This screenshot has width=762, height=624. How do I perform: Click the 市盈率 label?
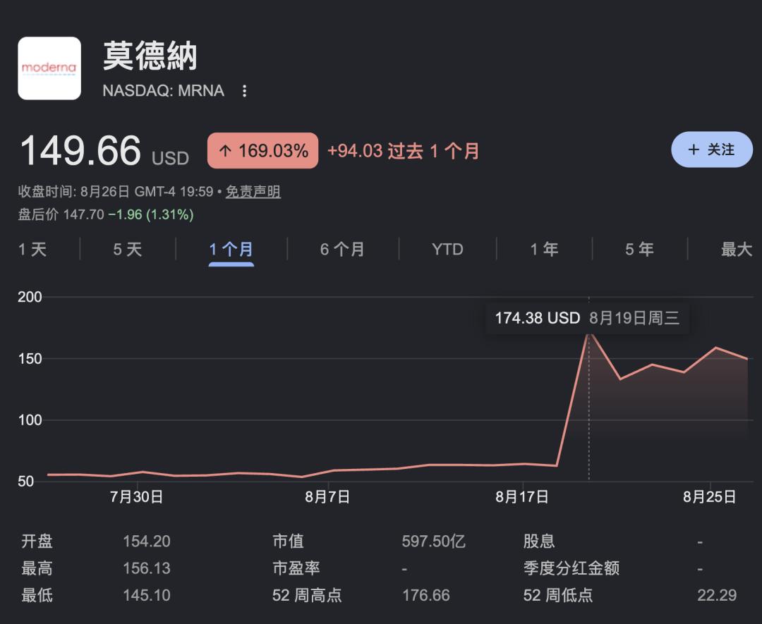coord(296,568)
